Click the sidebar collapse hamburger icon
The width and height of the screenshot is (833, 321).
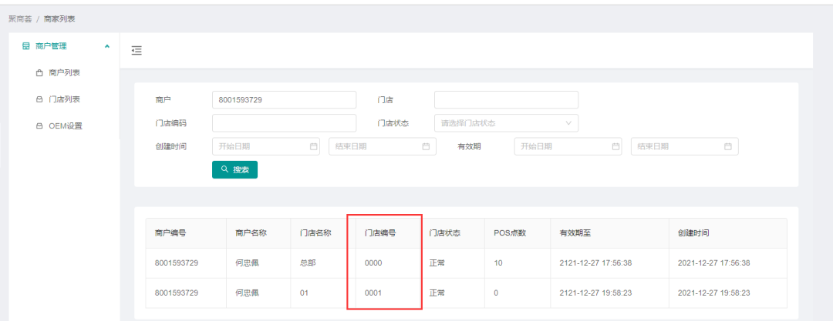(137, 51)
